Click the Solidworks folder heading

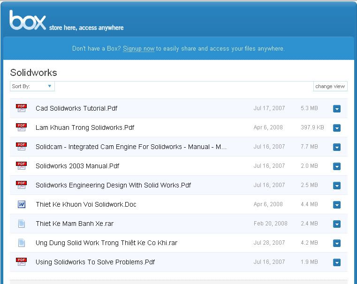pyautogui.click(x=33, y=73)
